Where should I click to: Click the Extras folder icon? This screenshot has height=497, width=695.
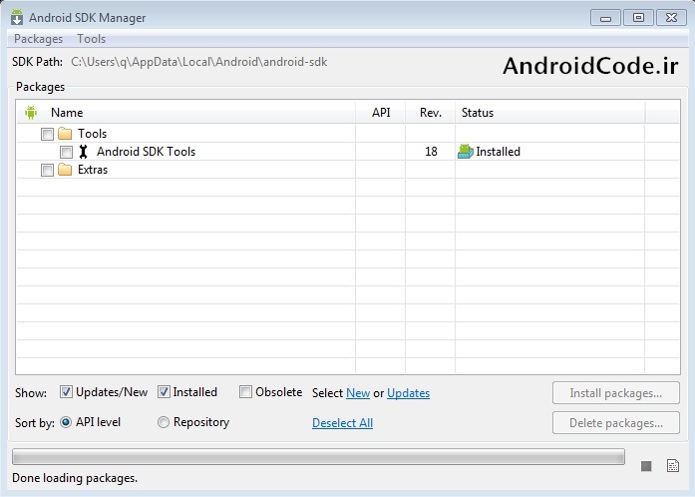point(66,170)
